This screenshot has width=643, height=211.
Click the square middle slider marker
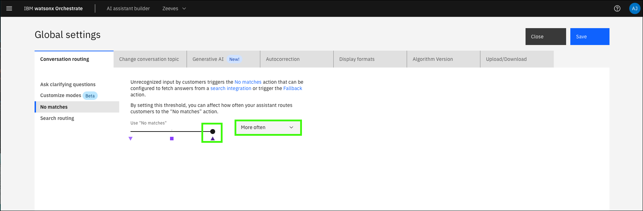(x=172, y=139)
